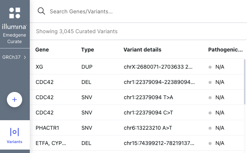Select the Variants tab label
The width and height of the screenshot is (247, 153).
click(15, 142)
